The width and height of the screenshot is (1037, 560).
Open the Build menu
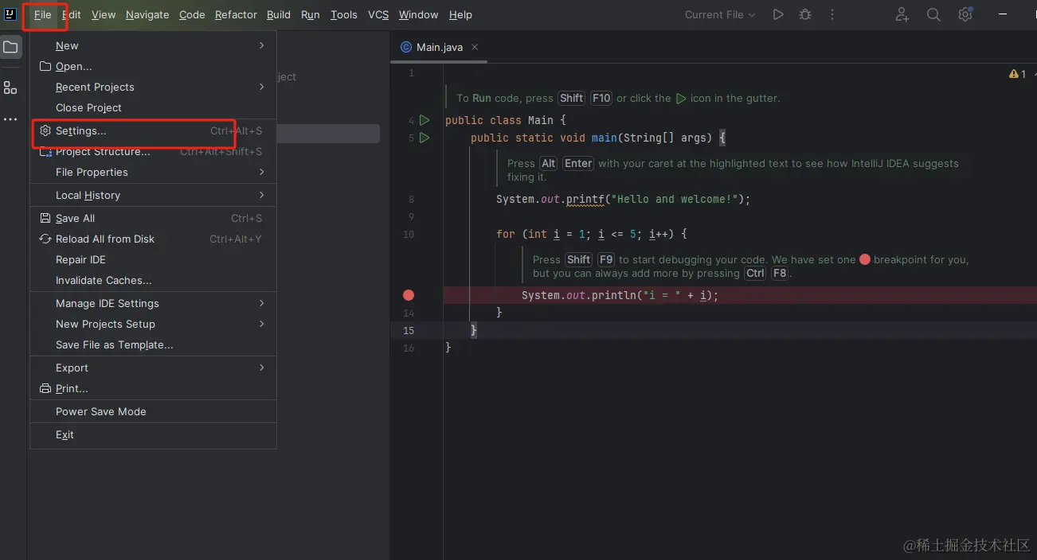coord(279,14)
